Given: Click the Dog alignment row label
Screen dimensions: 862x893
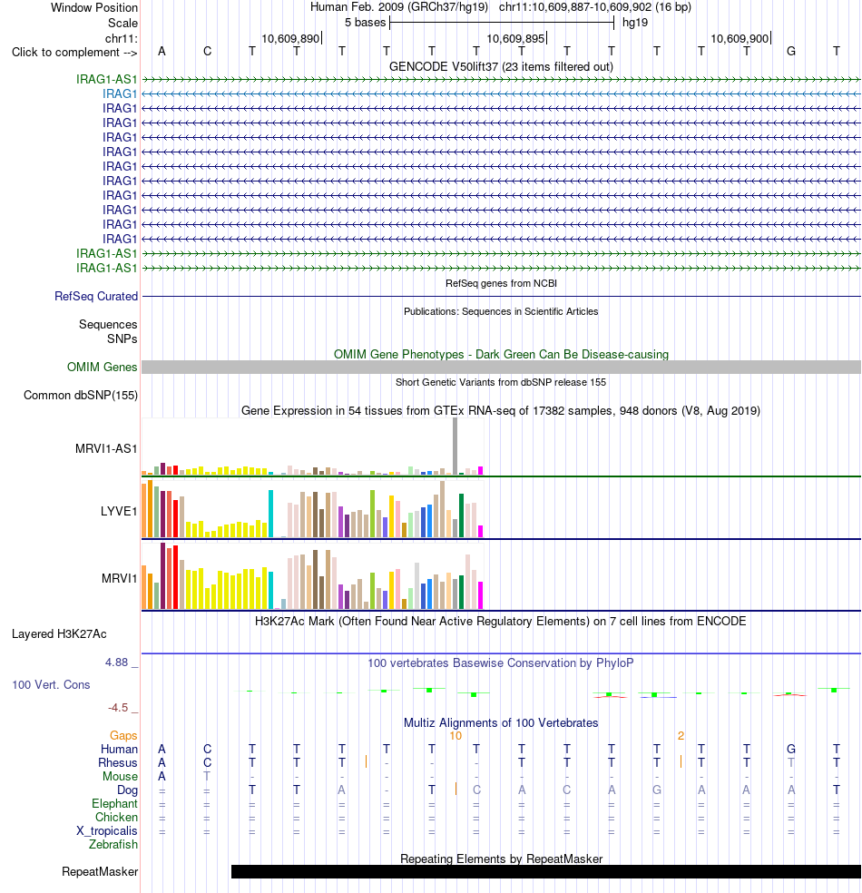Looking at the screenshot, I should (x=127, y=790).
